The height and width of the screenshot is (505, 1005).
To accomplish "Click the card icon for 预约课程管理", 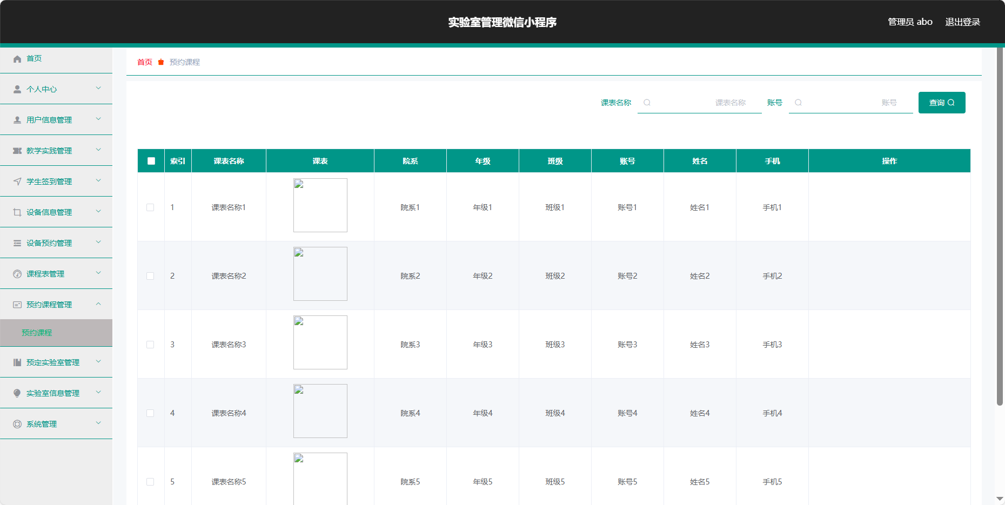I will (x=17, y=305).
